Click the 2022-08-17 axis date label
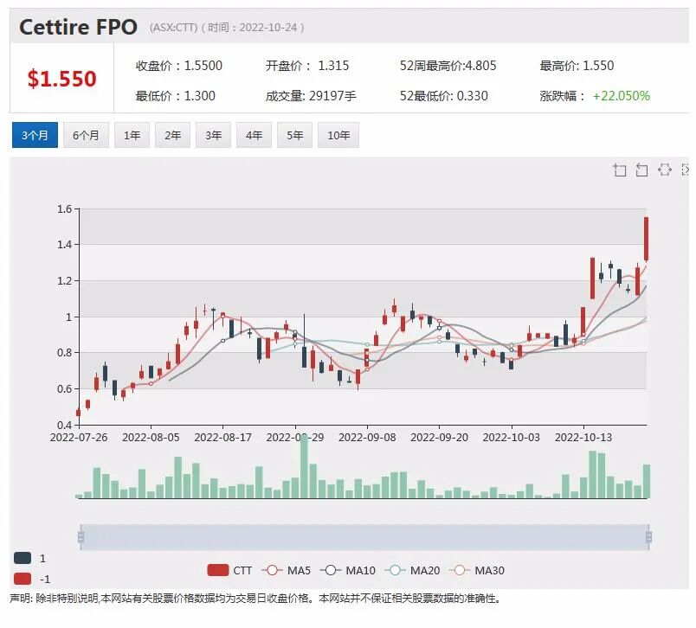Viewport: 696px width, 628px height. click(x=222, y=438)
